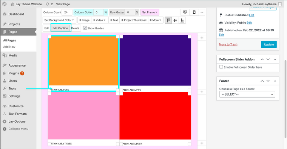Screen dimensions: 287x149
Task: Open the Tools menu item
Action: tap(12, 88)
